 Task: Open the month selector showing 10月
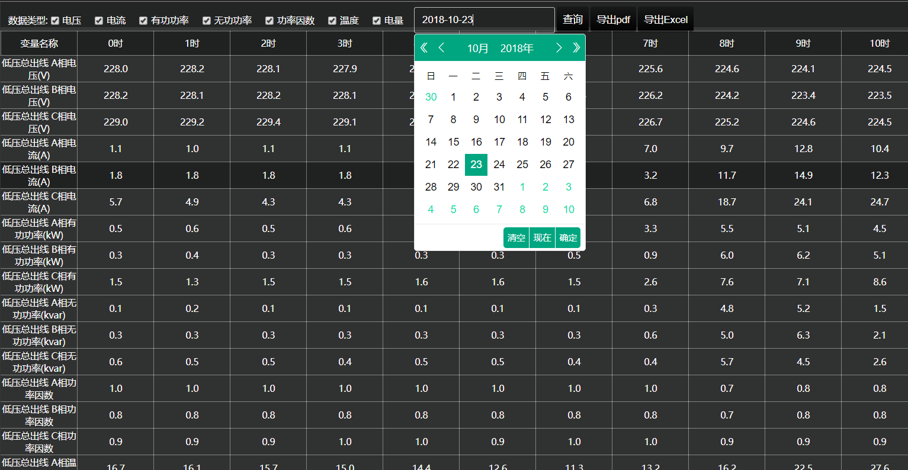coord(478,48)
